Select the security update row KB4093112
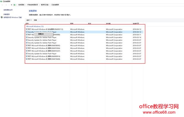 84,29
